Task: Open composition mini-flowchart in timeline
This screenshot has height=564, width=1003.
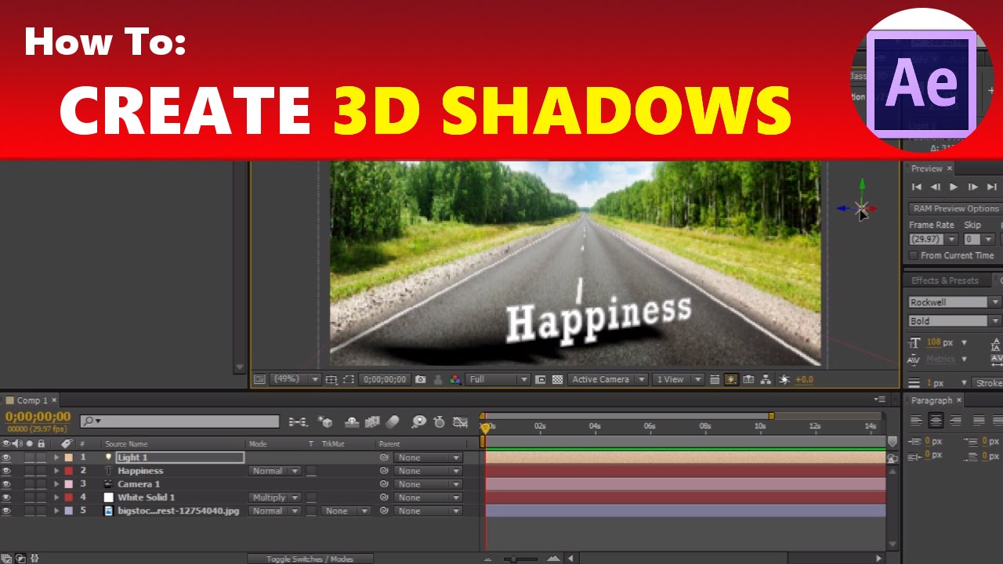Action: click(298, 421)
